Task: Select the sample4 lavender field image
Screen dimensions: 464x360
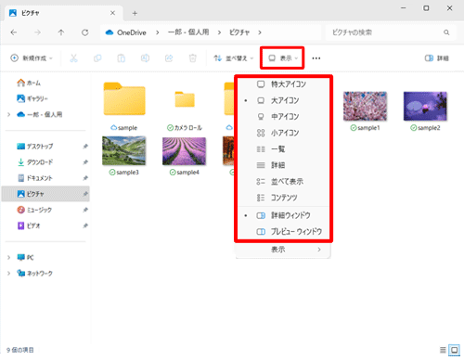Action: [x=185, y=156]
